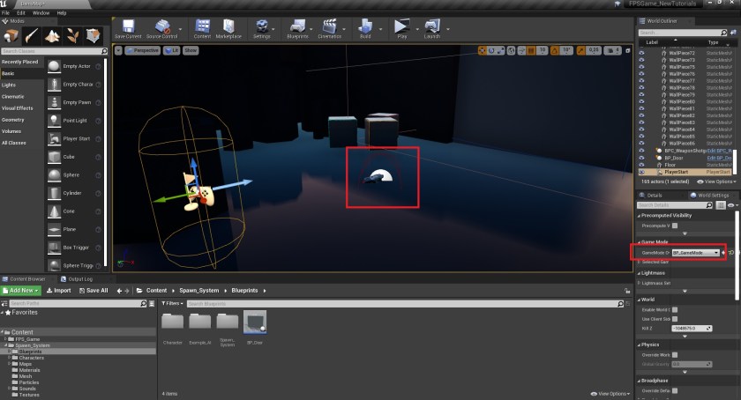Image resolution: width=741 pixels, height=400 pixels.
Task: Click the Build toolbar icon
Action: point(364,27)
